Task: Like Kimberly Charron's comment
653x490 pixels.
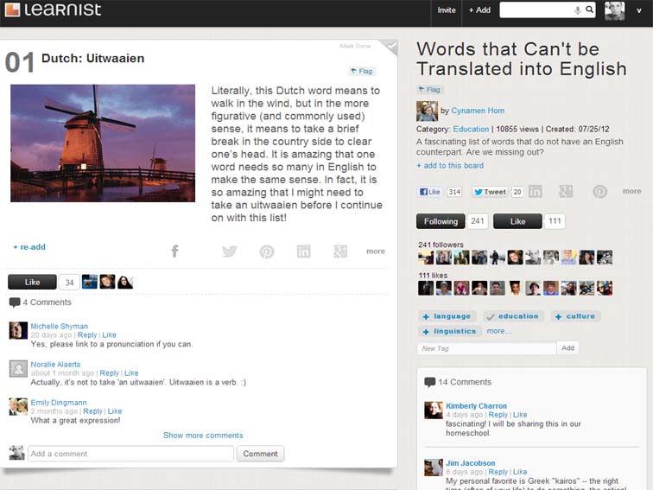Action: click(x=520, y=415)
